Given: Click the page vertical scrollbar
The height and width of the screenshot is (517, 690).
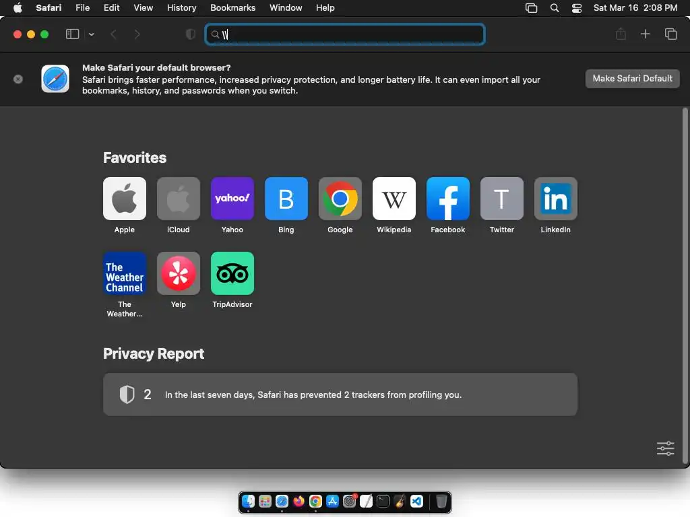Looking at the screenshot, I should pyautogui.click(x=685, y=285).
